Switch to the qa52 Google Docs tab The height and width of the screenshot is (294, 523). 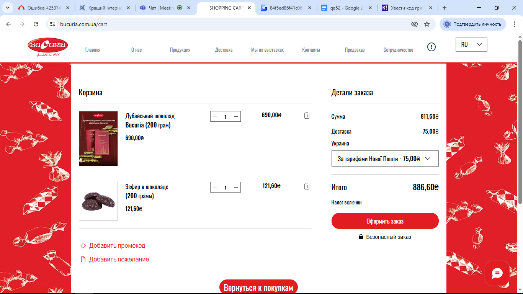(x=346, y=8)
